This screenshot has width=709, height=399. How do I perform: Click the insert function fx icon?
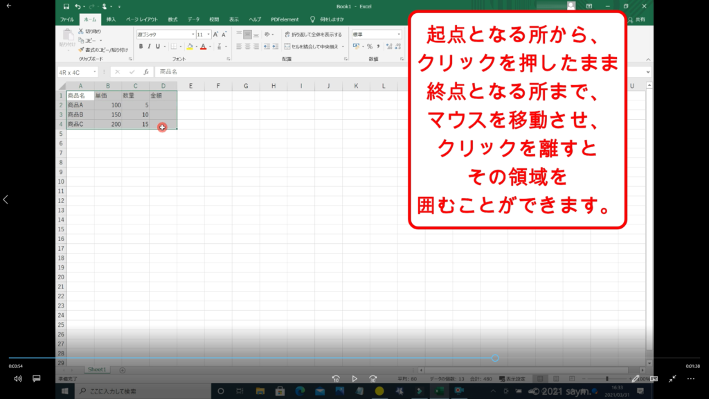click(145, 71)
